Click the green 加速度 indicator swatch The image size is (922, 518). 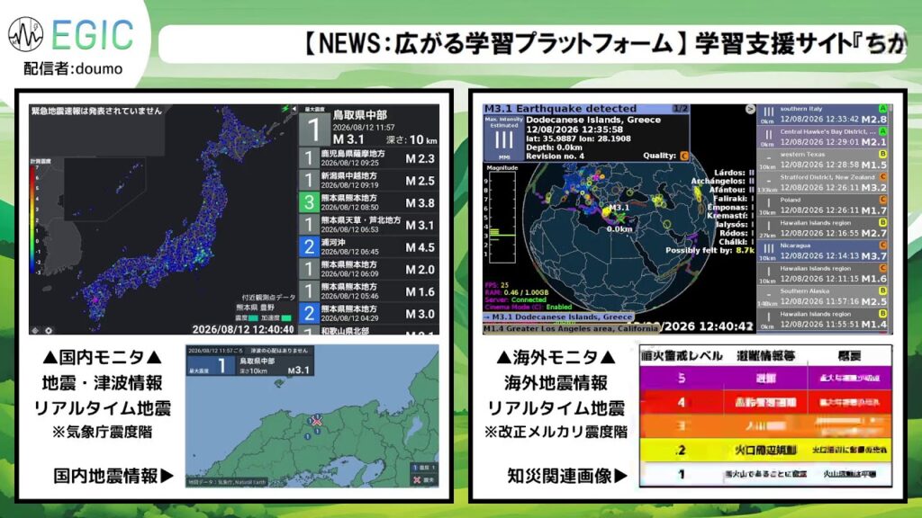pos(287,317)
